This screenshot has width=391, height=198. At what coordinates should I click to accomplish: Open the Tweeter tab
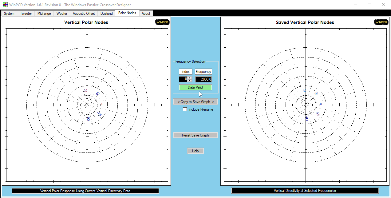pos(26,14)
